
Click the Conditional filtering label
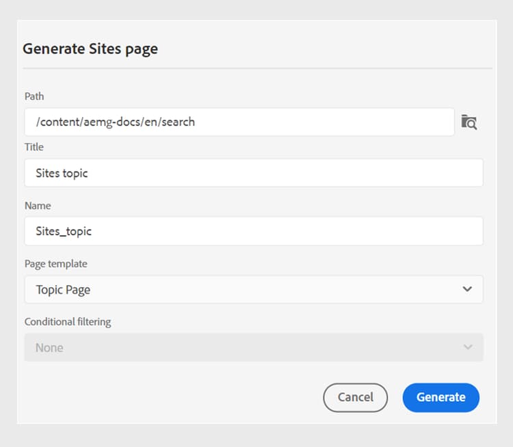(68, 322)
